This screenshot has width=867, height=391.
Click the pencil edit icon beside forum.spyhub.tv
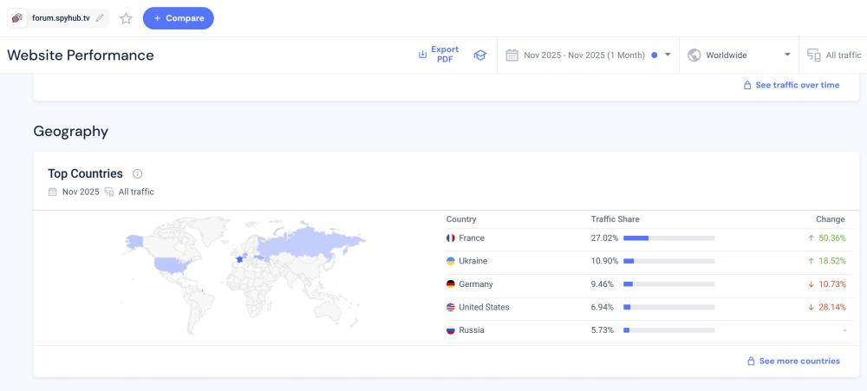[100, 18]
